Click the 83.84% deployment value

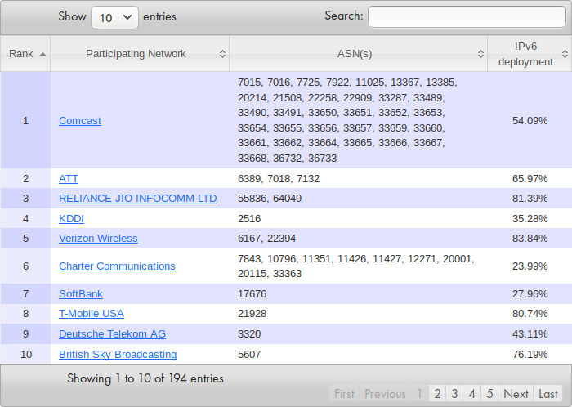click(x=530, y=239)
